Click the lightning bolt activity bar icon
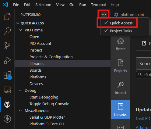The height and width of the screenshot is (129, 151). (x=7, y=119)
